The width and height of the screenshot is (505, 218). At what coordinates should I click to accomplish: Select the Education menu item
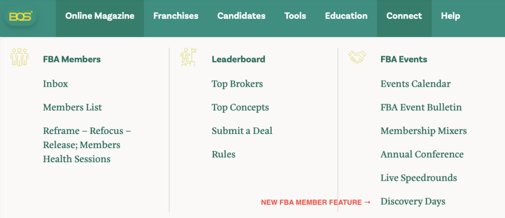coord(346,16)
